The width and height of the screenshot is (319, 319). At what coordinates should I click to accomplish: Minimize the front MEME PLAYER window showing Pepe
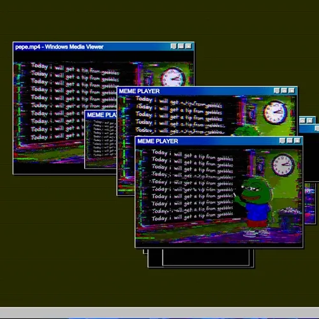(x=282, y=140)
